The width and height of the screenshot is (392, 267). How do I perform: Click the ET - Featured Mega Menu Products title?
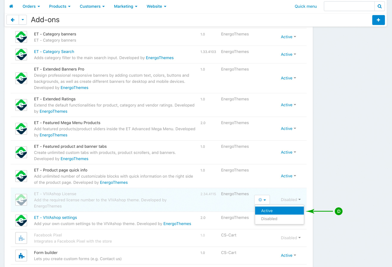pos(67,123)
